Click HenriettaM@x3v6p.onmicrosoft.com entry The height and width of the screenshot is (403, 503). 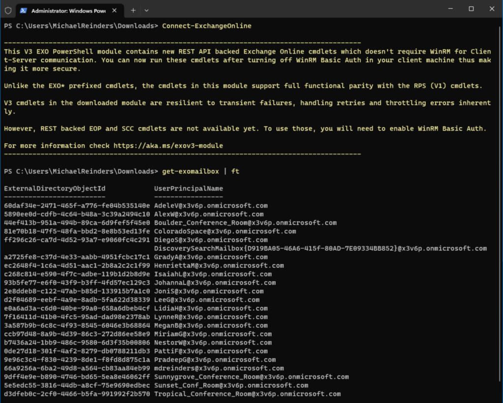click(219, 266)
